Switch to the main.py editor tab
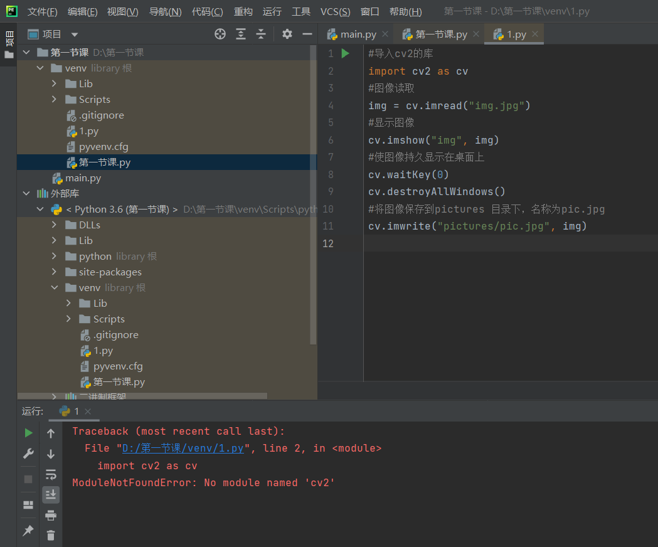 358,35
